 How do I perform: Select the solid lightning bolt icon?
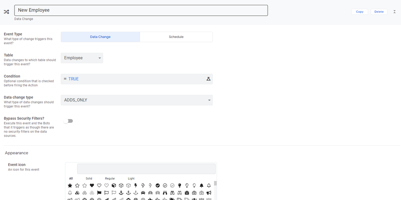click(x=136, y=185)
